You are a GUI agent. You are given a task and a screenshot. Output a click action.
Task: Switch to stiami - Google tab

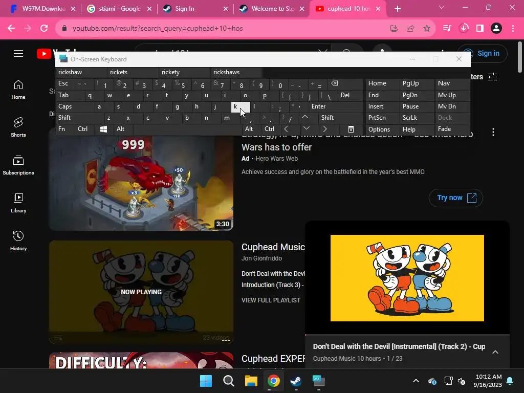pyautogui.click(x=119, y=9)
